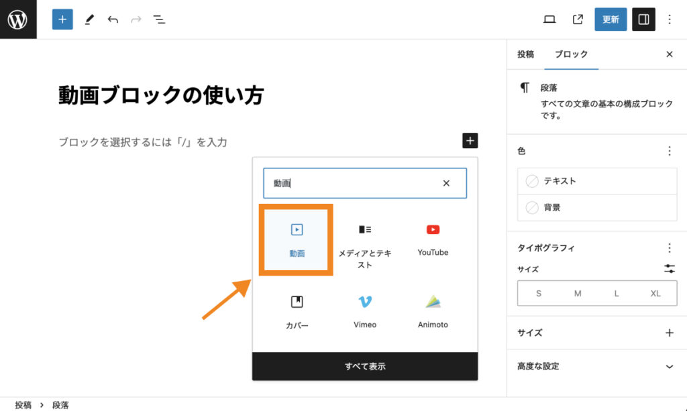Open the 色 section options menu
This screenshot has height=411, width=687.
(669, 151)
